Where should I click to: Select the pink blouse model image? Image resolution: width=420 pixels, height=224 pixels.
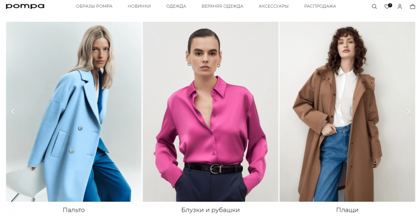click(x=211, y=112)
